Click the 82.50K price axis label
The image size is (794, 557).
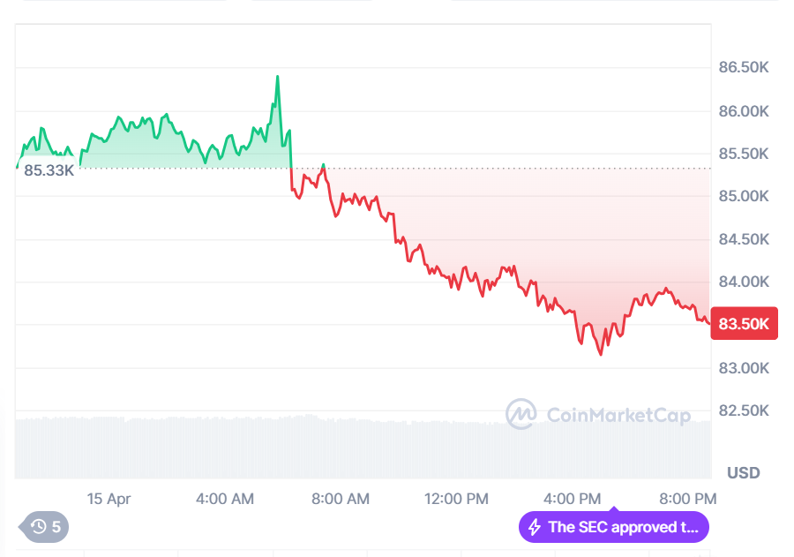[744, 410]
